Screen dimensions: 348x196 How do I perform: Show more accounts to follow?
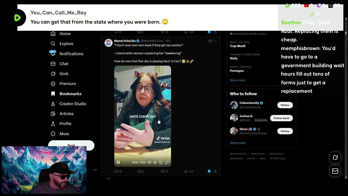(238, 143)
